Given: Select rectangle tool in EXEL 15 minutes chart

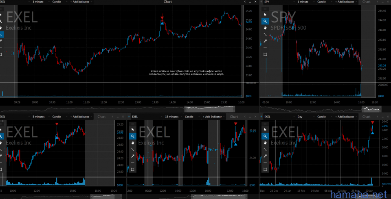Looking at the screenshot, I should click(133, 169).
